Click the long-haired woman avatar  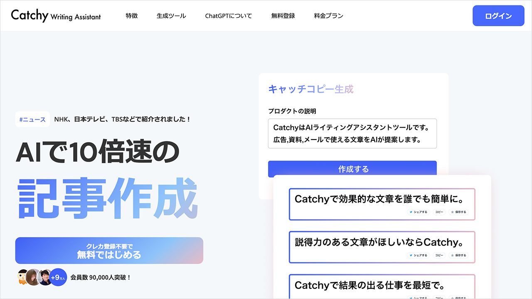33,277
